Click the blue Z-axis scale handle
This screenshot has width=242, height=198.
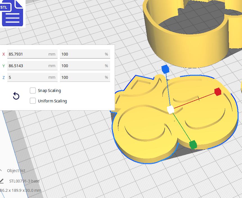pyautogui.click(x=165, y=69)
